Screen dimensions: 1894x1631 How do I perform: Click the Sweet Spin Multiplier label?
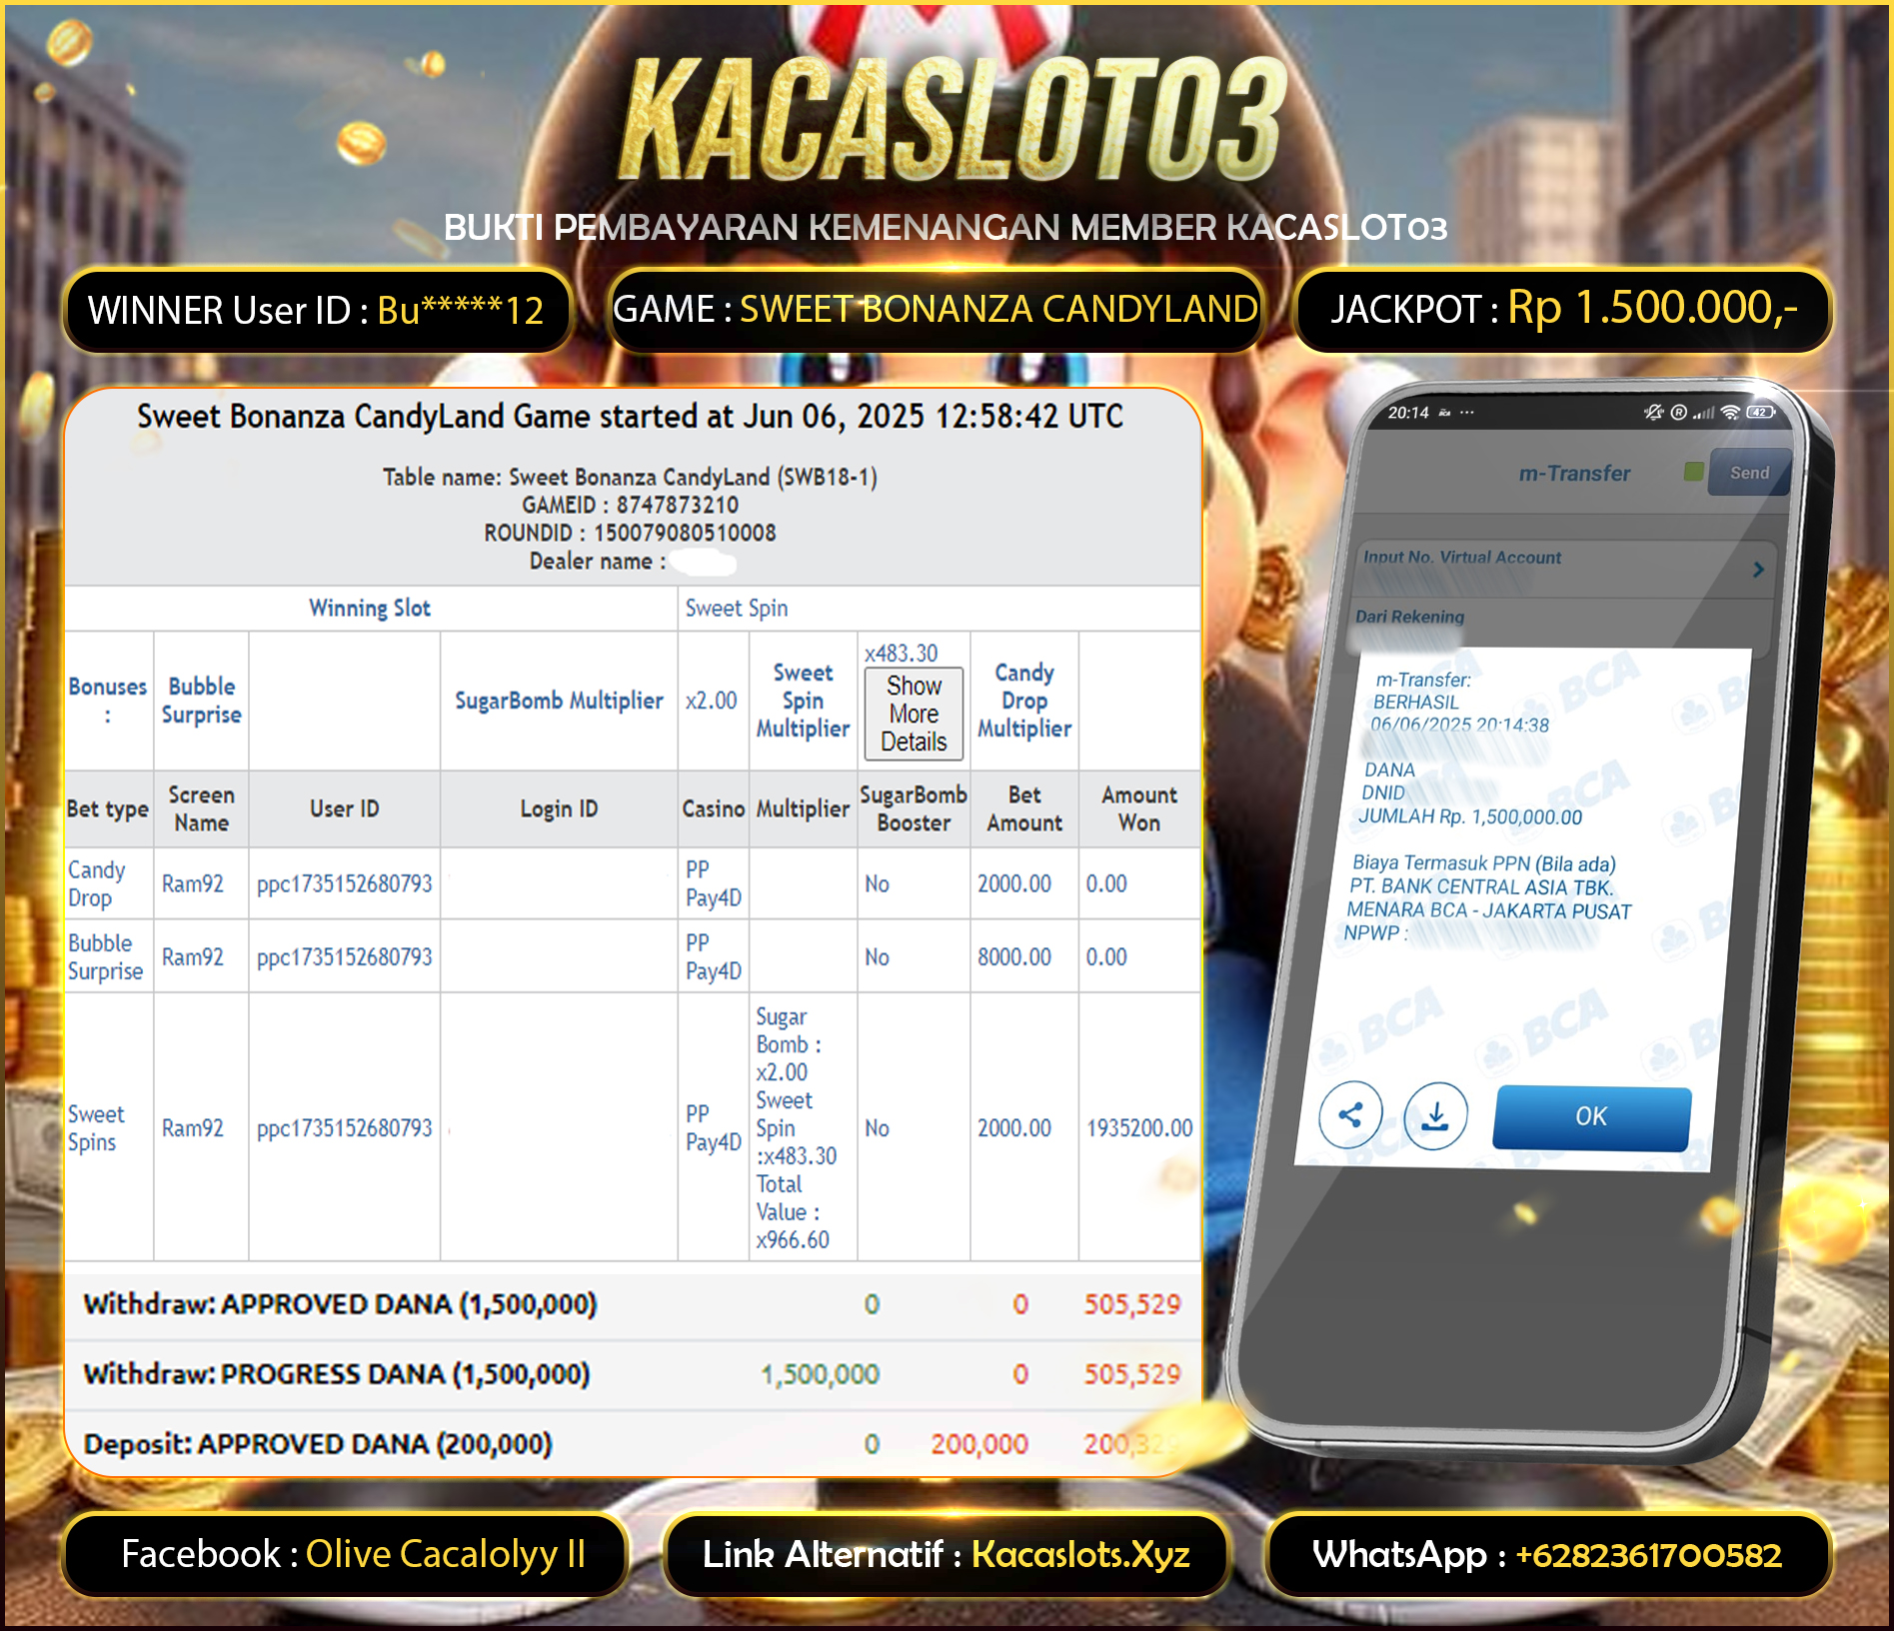click(x=803, y=701)
